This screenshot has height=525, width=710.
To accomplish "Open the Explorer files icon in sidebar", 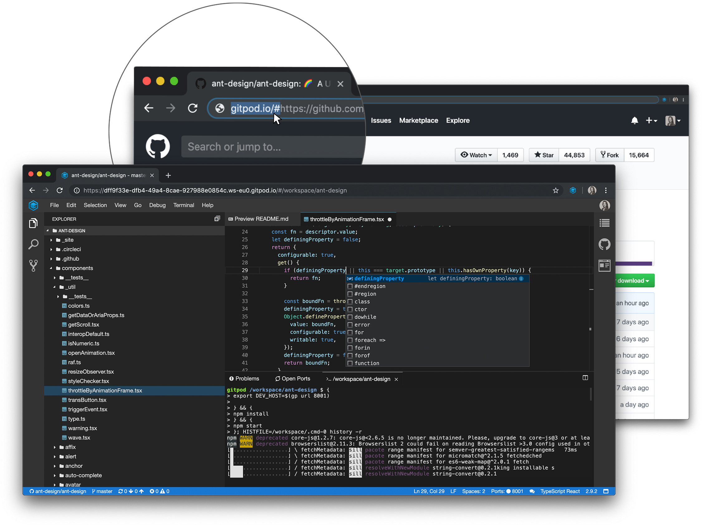I will (33, 224).
